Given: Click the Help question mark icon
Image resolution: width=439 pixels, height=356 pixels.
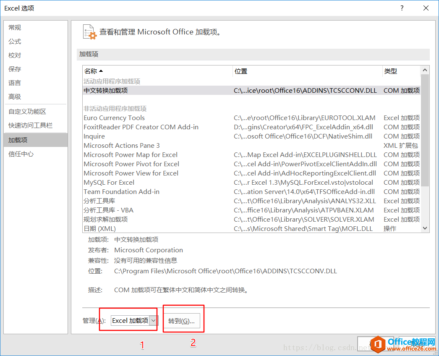Looking at the screenshot, I should tap(402, 8).
